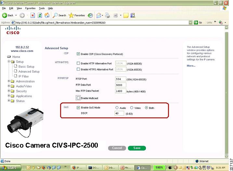Open the Windows Start button

(10, 168)
